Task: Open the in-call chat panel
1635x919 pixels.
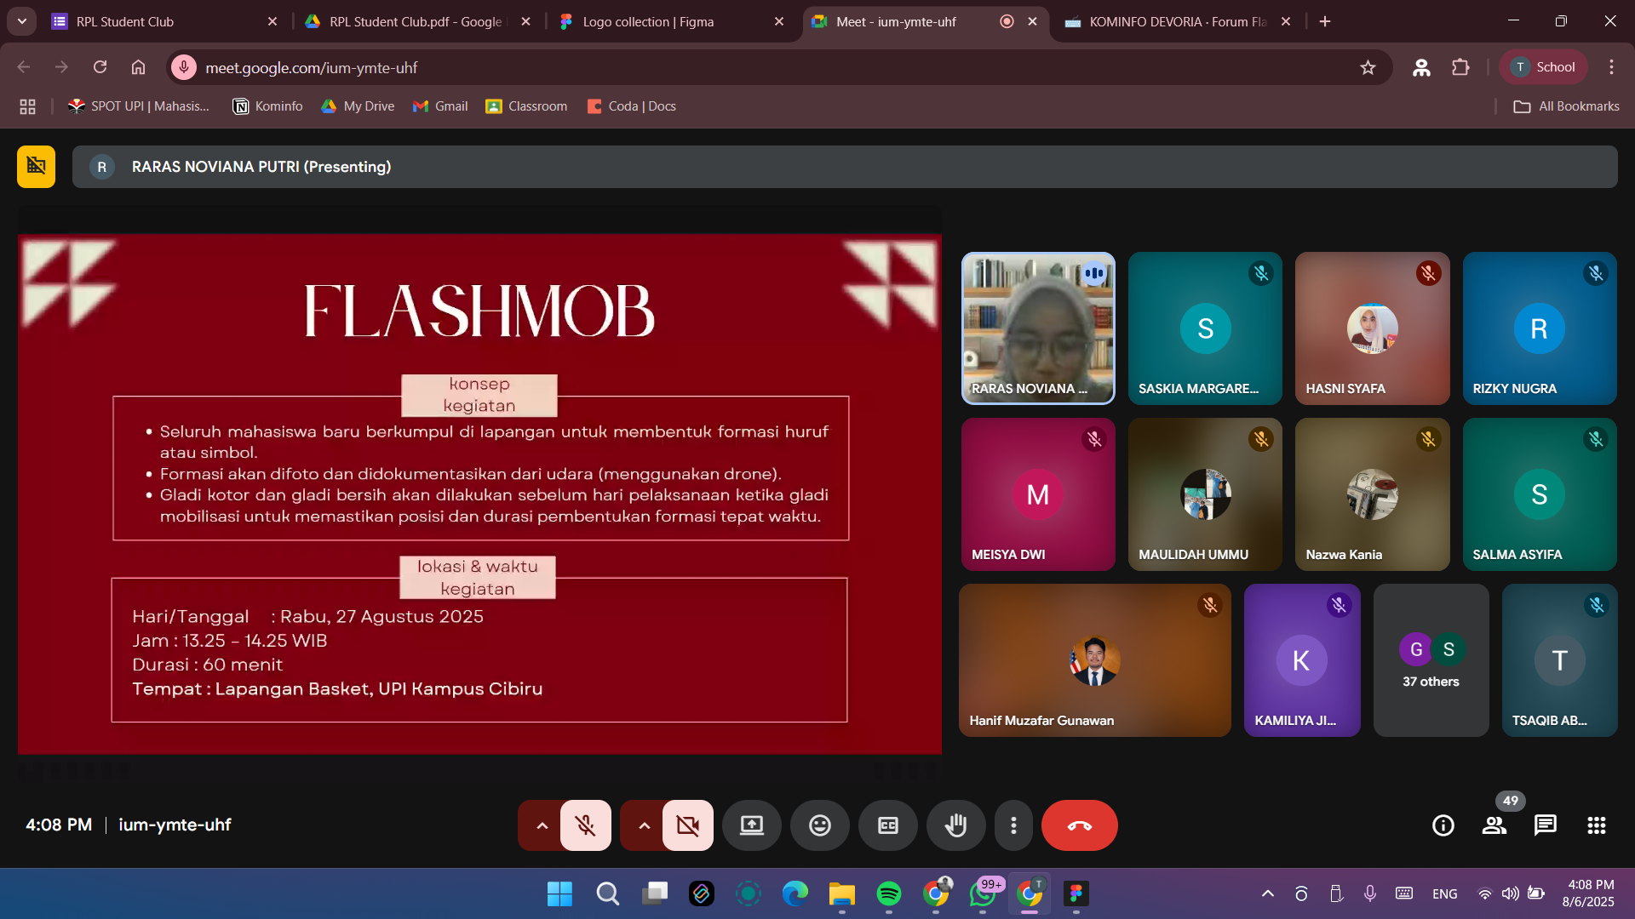Action: point(1545,825)
